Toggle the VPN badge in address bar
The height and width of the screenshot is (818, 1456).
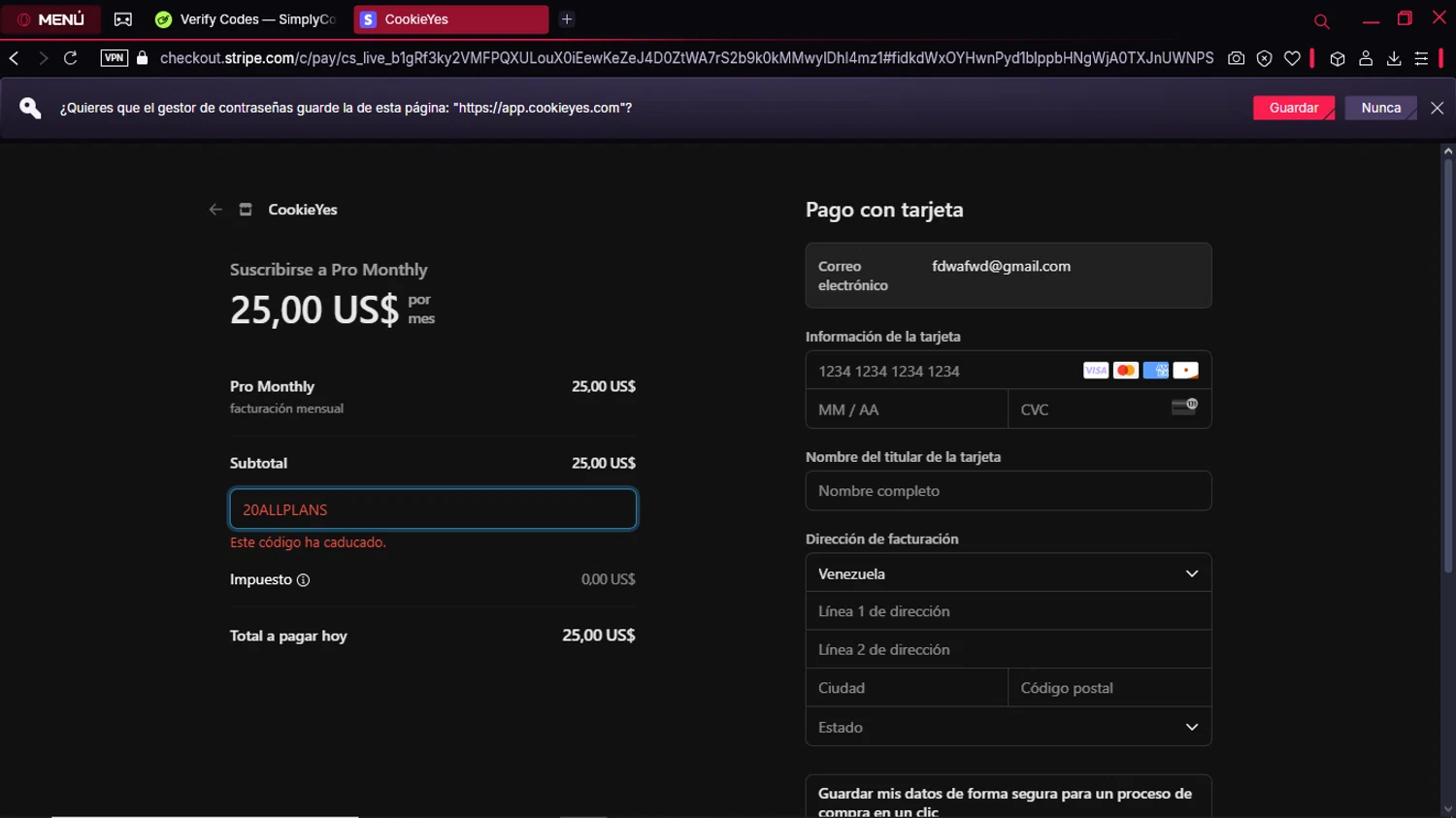[x=114, y=58]
